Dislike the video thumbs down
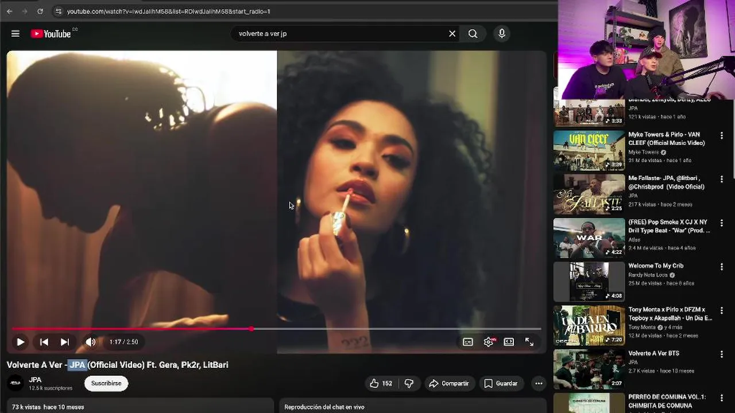Viewport: 735px width, 413px height. pyautogui.click(x=409, y=383)
